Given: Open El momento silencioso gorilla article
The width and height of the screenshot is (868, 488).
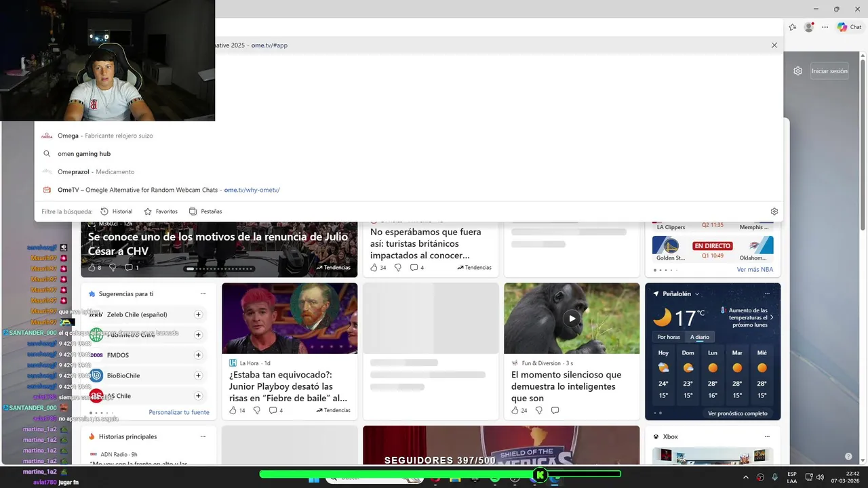Looking at the screenshot, I should tap(566, 386).
